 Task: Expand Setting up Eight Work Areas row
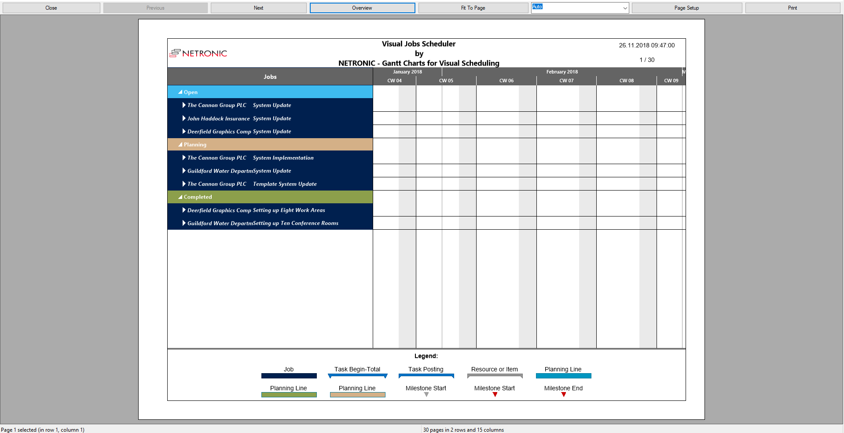coord(184,210)
